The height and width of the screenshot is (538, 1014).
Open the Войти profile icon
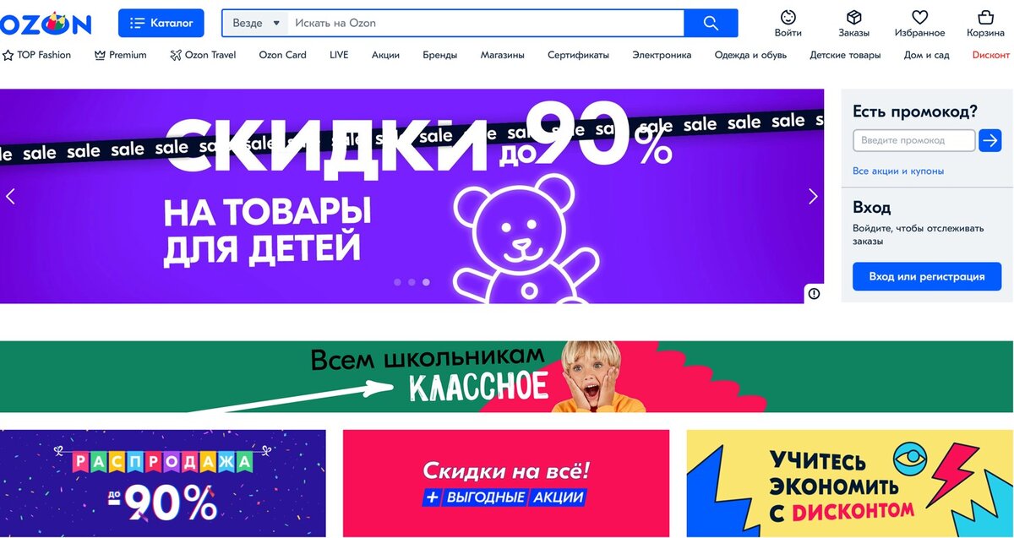click(x=788, y=17)
